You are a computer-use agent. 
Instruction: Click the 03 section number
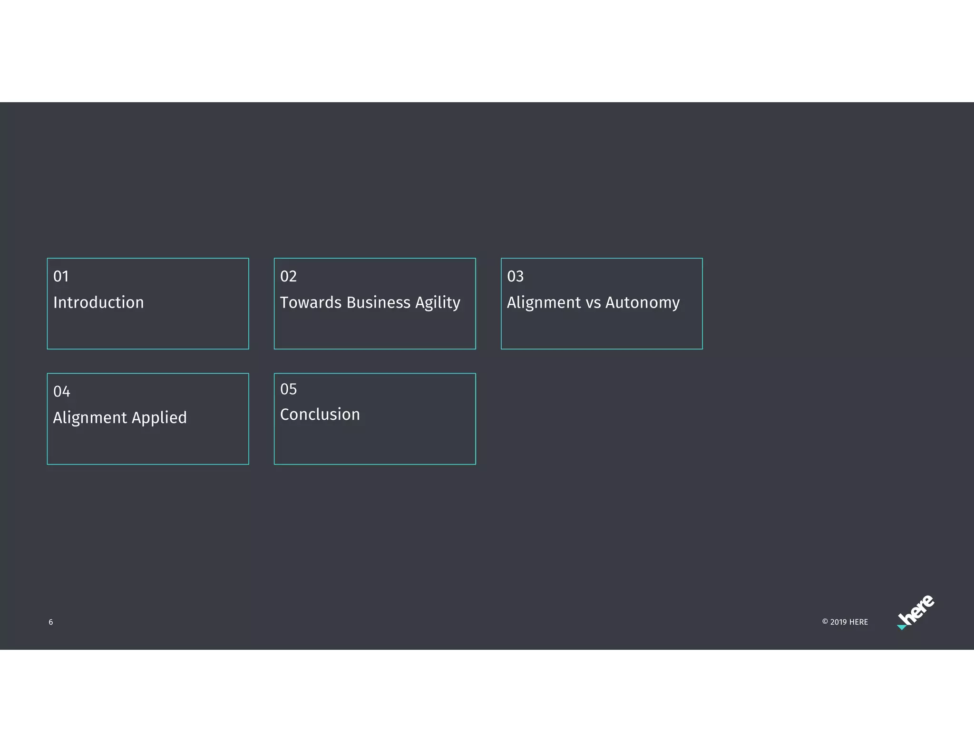(515, 276)
